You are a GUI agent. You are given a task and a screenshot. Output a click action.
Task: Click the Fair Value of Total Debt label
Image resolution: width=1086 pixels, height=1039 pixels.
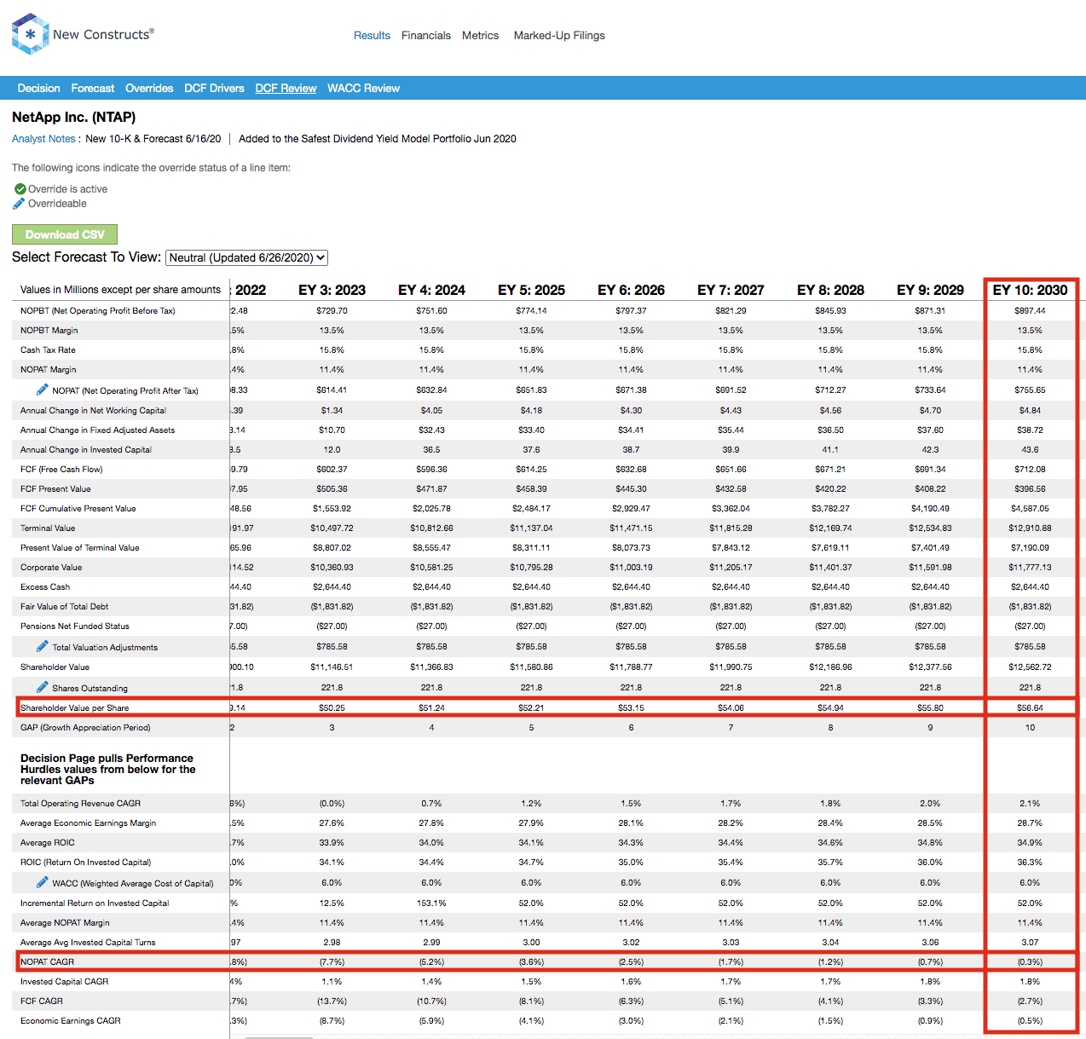click(x=64, y=607)
